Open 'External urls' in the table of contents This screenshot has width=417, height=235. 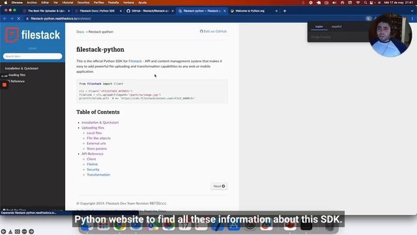click(96, 144)
